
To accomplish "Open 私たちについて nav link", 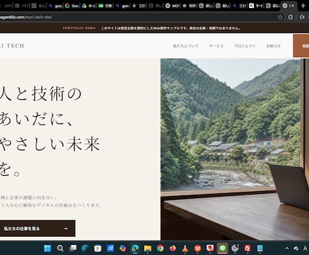I will pyautogui.click(x=185, y=46).
